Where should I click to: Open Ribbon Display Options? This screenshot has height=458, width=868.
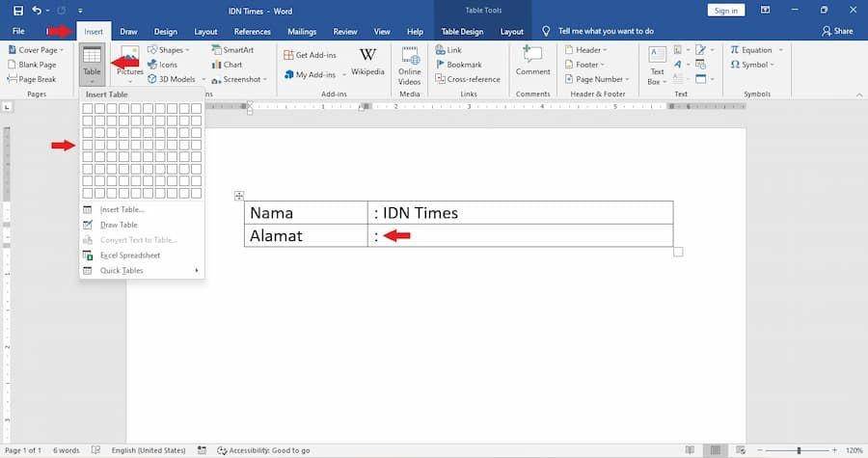coord(765,10)
